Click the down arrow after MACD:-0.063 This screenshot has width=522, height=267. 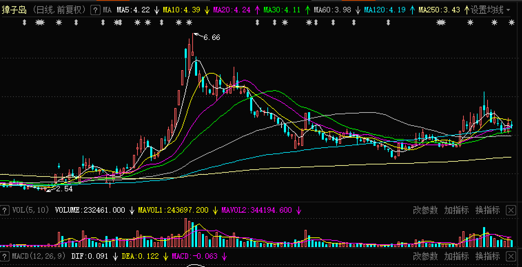[224, 256]
